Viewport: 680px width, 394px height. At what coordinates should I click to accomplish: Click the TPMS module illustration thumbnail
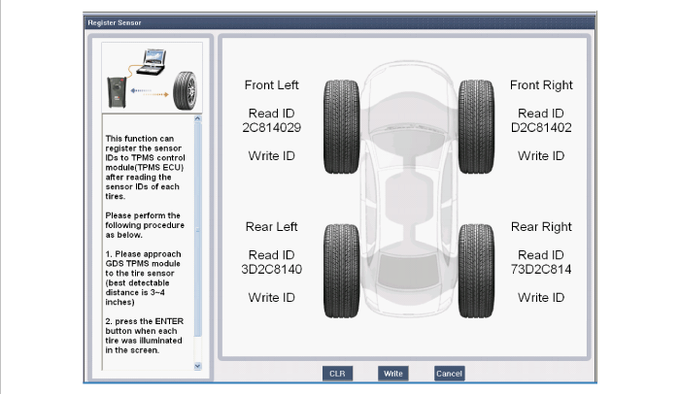pos(152,78)
